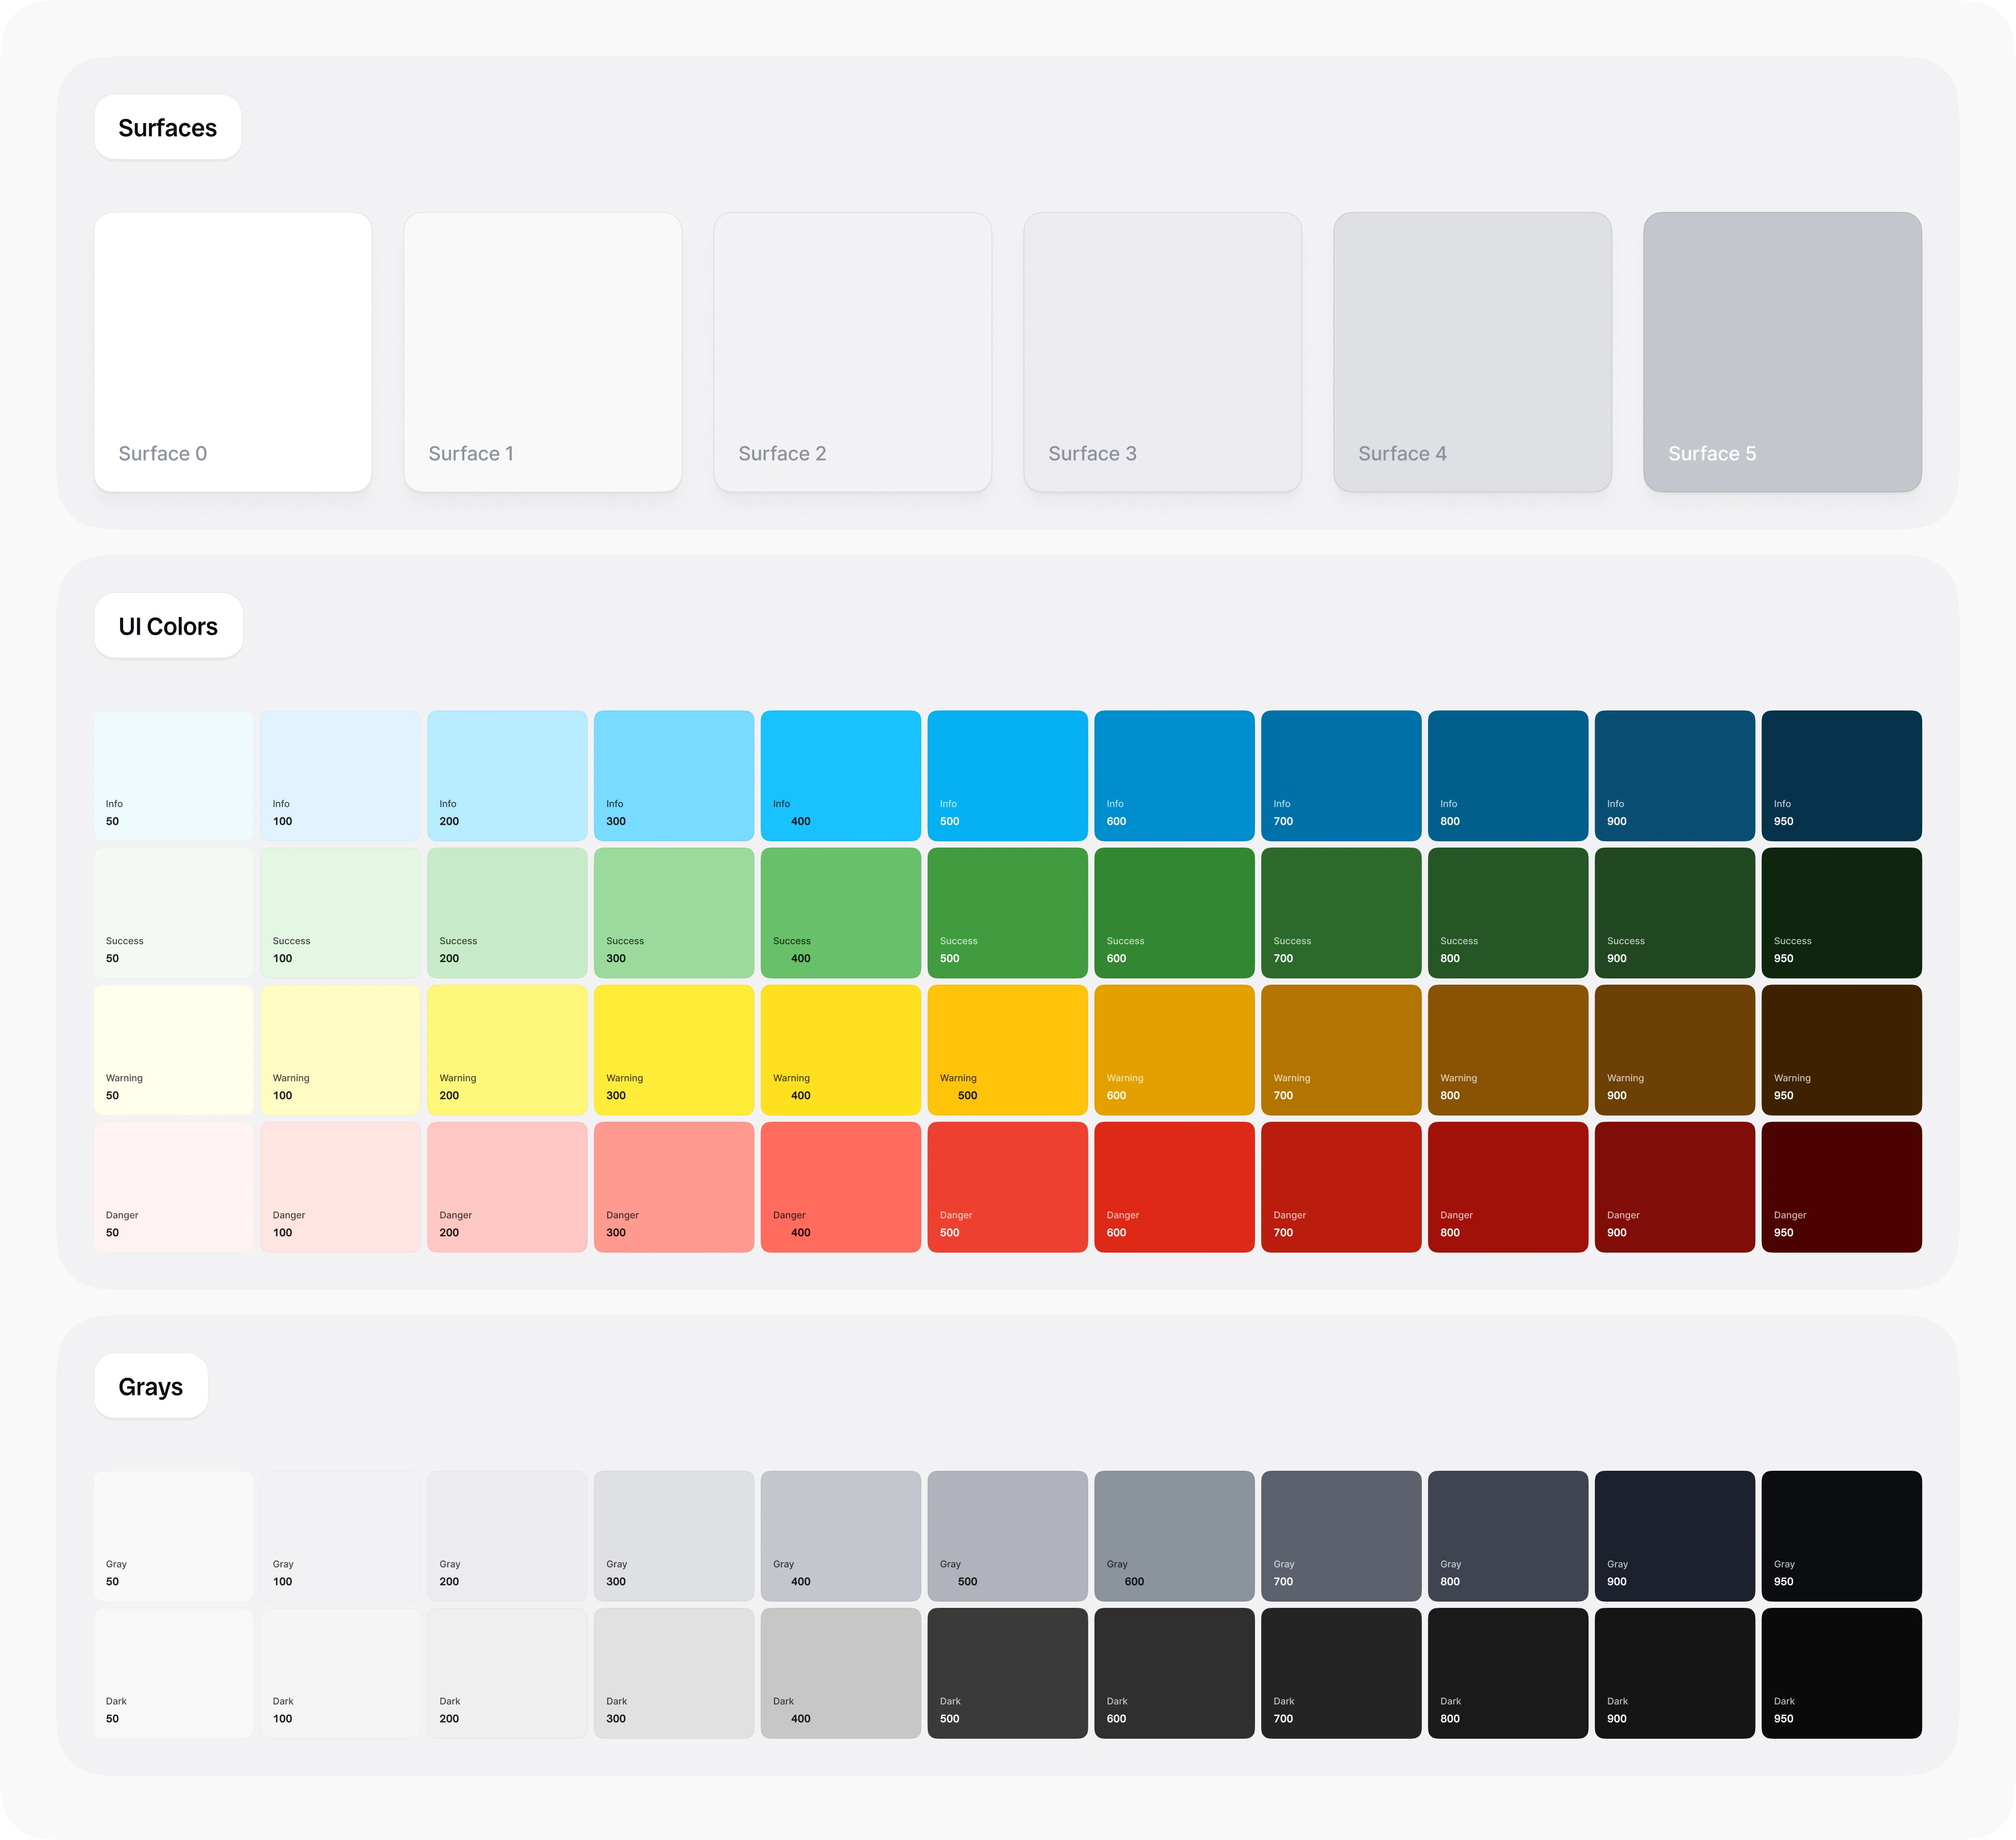Image resolution: width=2016 pixels, height=1840 pixels.
Task: Click the Surface 0 white card
Action: (233, 351)
